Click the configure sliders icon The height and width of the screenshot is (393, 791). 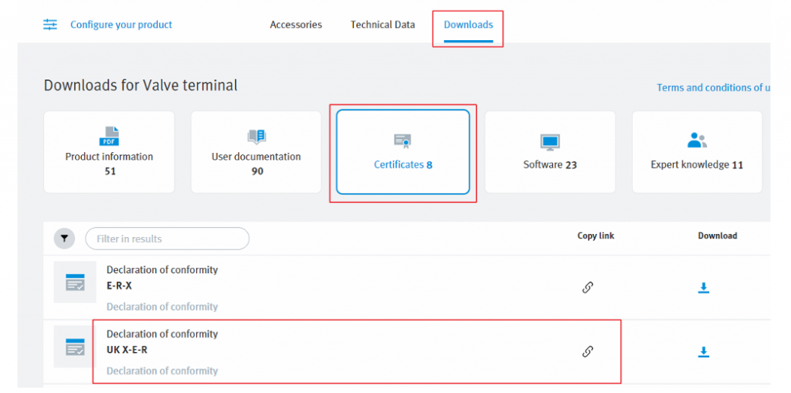(x=50, y=24)
